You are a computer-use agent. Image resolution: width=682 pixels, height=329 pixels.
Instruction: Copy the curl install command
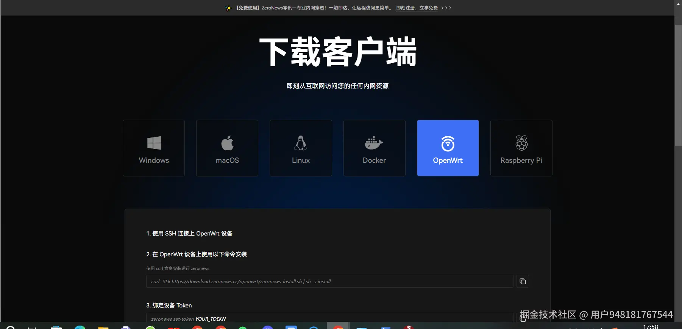[523, 281]
